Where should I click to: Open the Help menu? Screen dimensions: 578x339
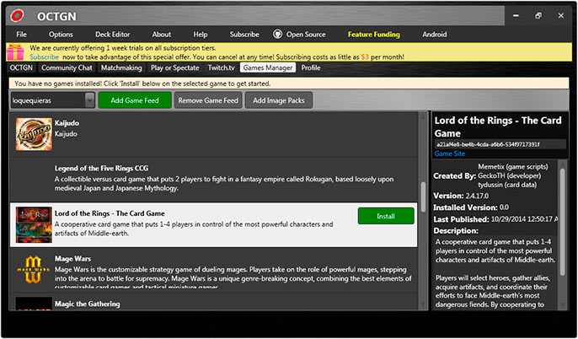pos(201,35)
